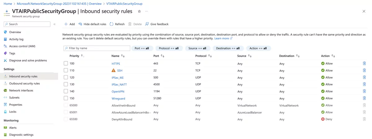Click the SSH warning triangle icon
The height and width of the screenshot is (139, 372).
click(113, 70)
